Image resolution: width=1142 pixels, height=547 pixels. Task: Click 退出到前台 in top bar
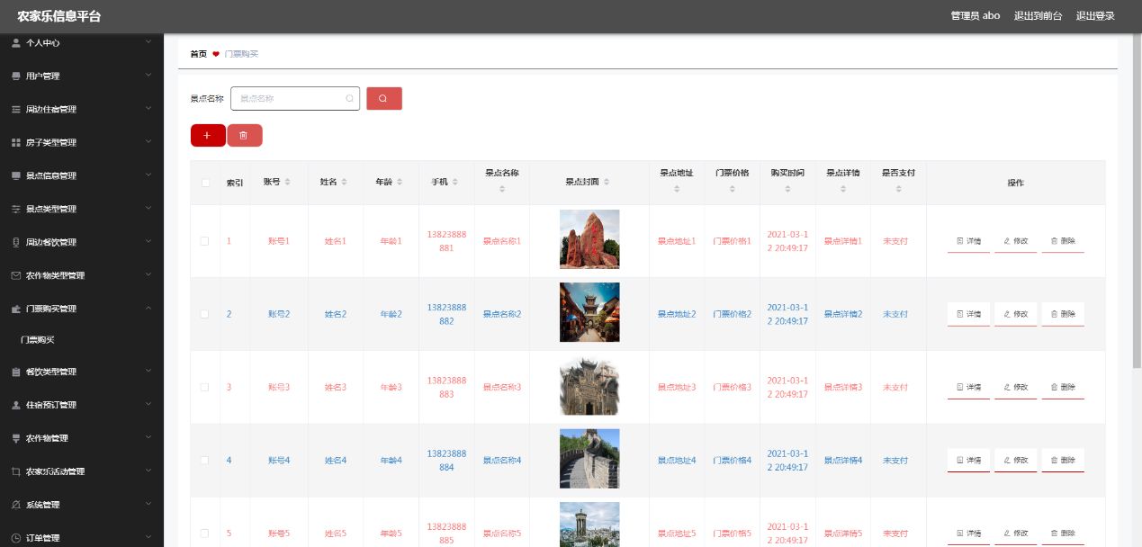coord(1038,16)
